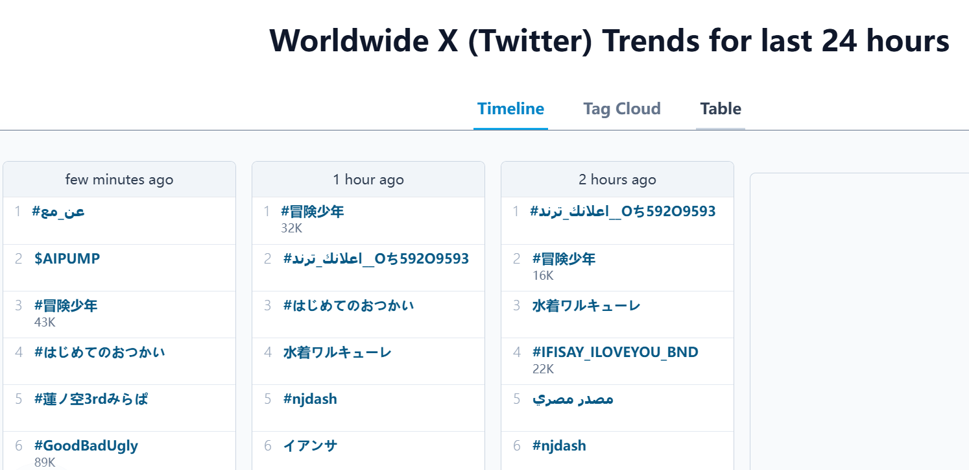Open the #njdash trend in '2 hours ago' column

coord(559,445)
